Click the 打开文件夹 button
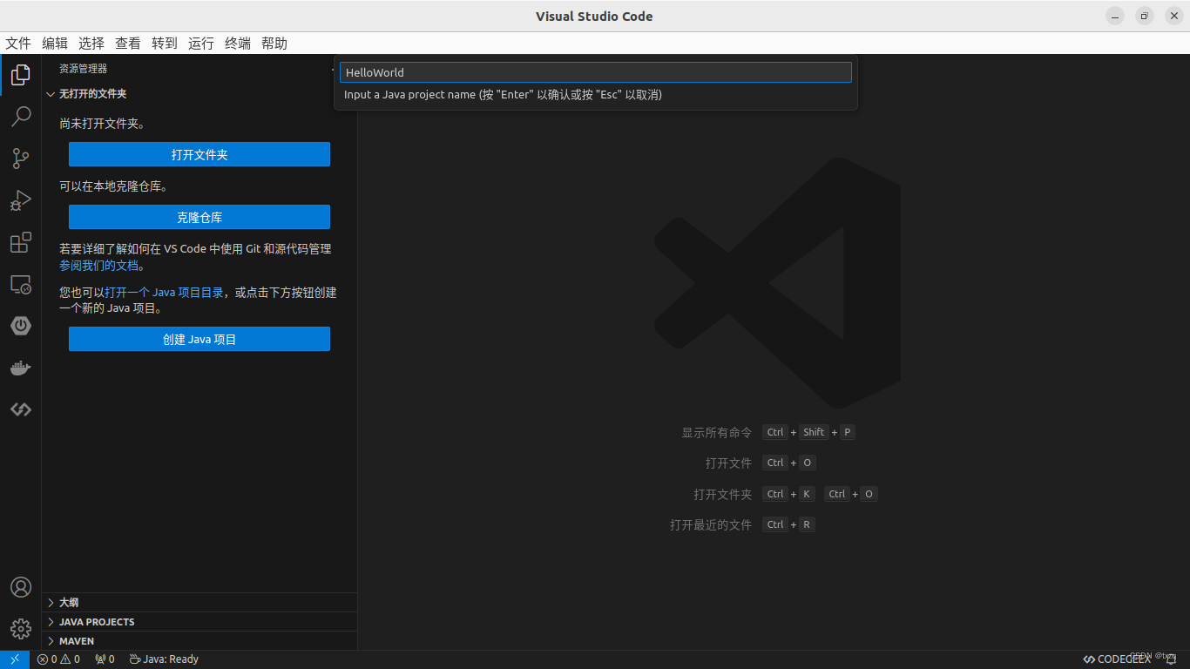This screenshot has height=669, width=1190. [x=199, y=154]
